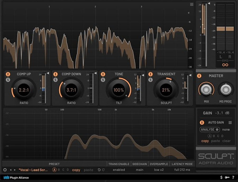Toggle the RMS stereo link icon
238x182 pixels.
pos(225,65)
